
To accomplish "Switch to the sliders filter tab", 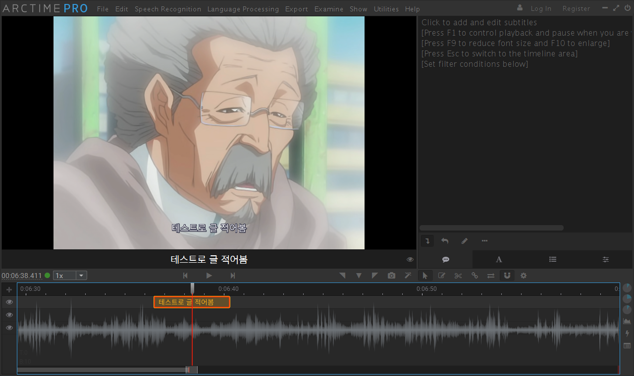I will click(606, 259).
